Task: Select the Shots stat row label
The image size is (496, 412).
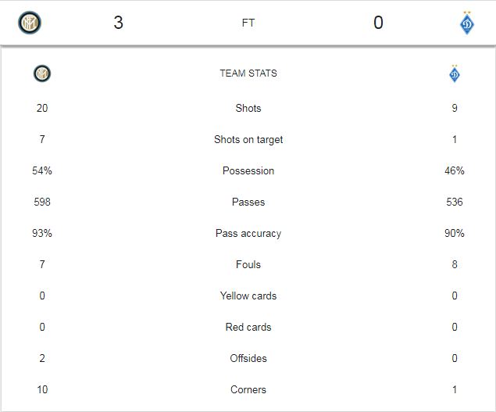Action: [x=248, y=108]
